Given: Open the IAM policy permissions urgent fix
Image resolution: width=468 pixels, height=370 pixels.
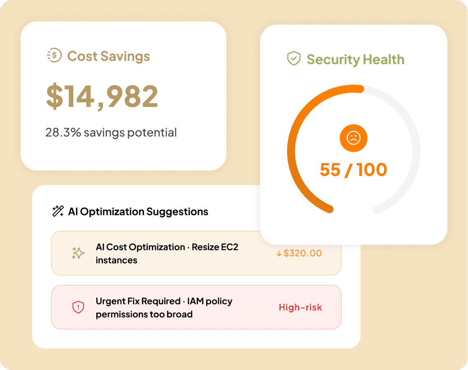Looking at the screenshot, I should [164, 308].
